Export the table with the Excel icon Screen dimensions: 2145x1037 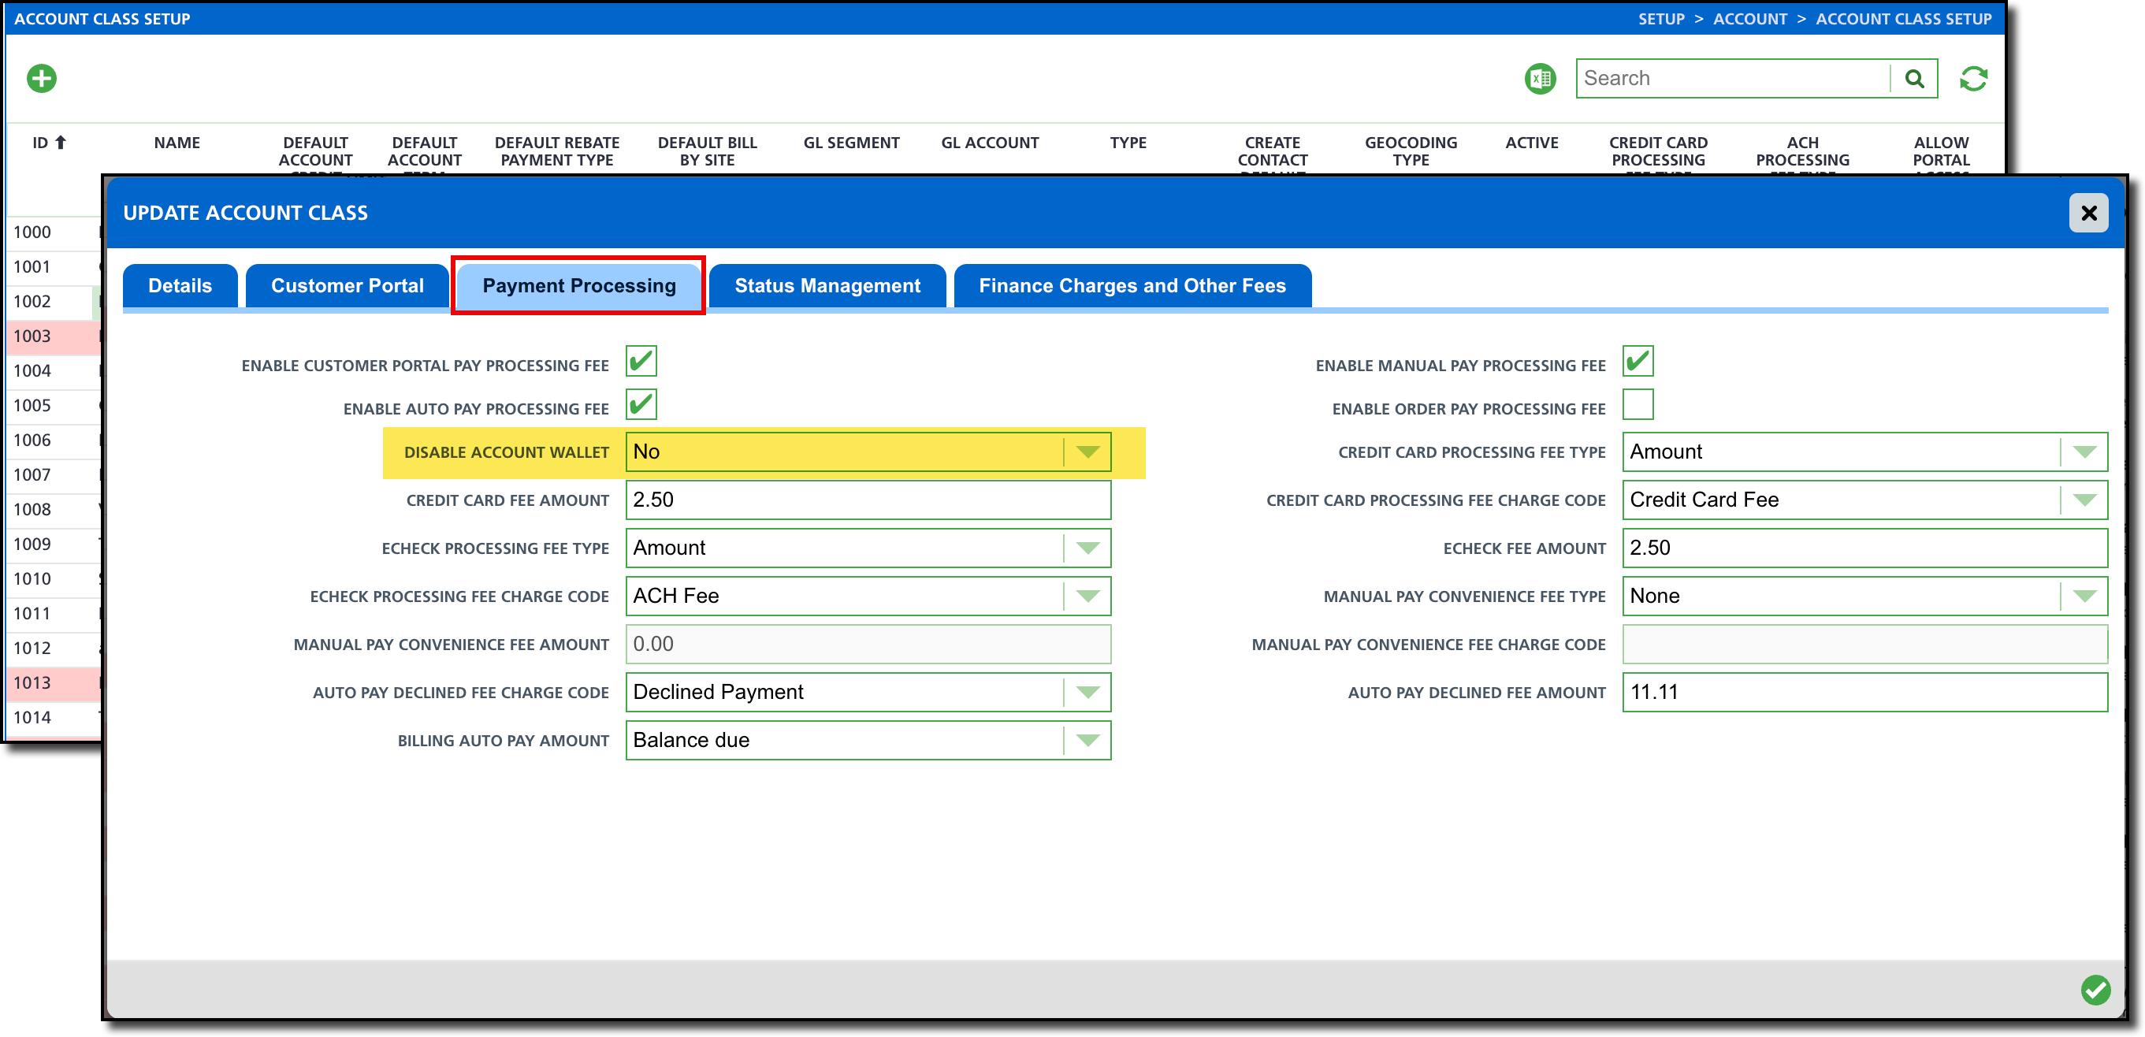pyautogui.click(x=1539, y=78)
